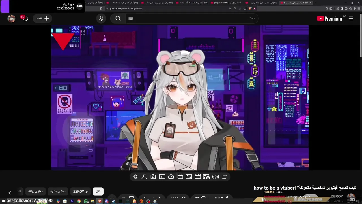
Task: Switch to 'لماذا كره الفلاسفة المرأة' tab
Action: click(x=192, y=3)
